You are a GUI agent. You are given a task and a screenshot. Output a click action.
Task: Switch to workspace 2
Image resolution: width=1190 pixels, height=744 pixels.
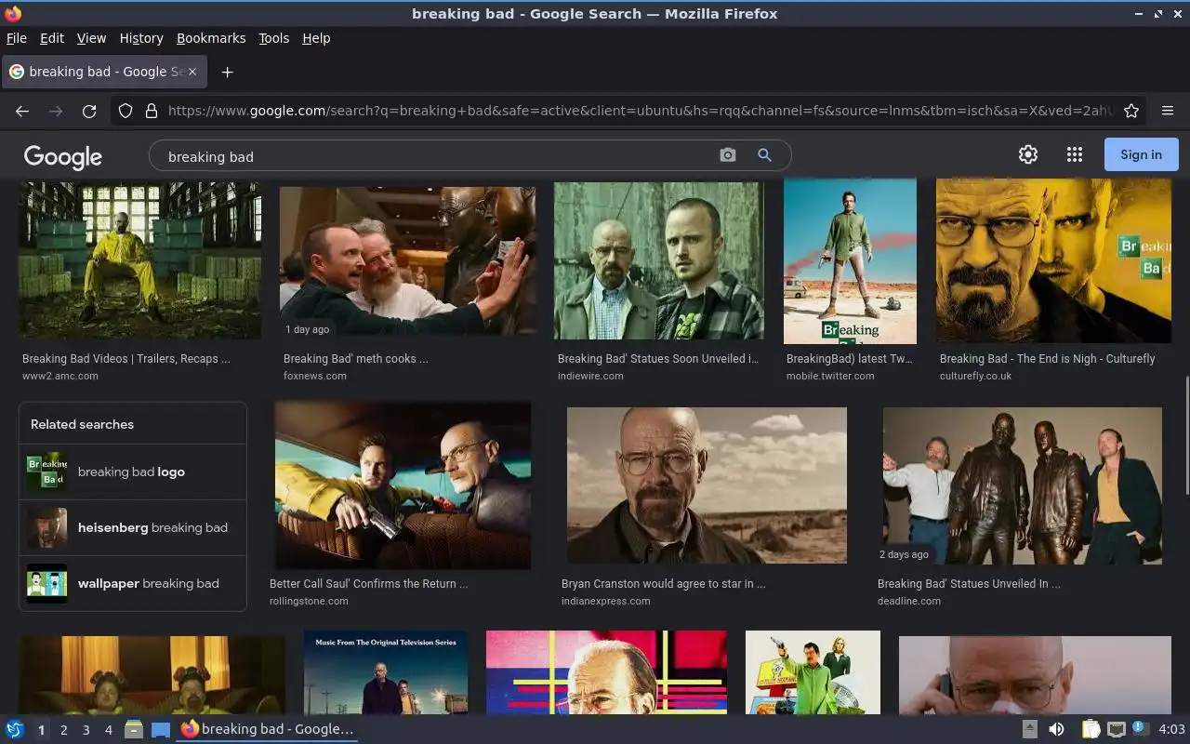click(63, 730)
